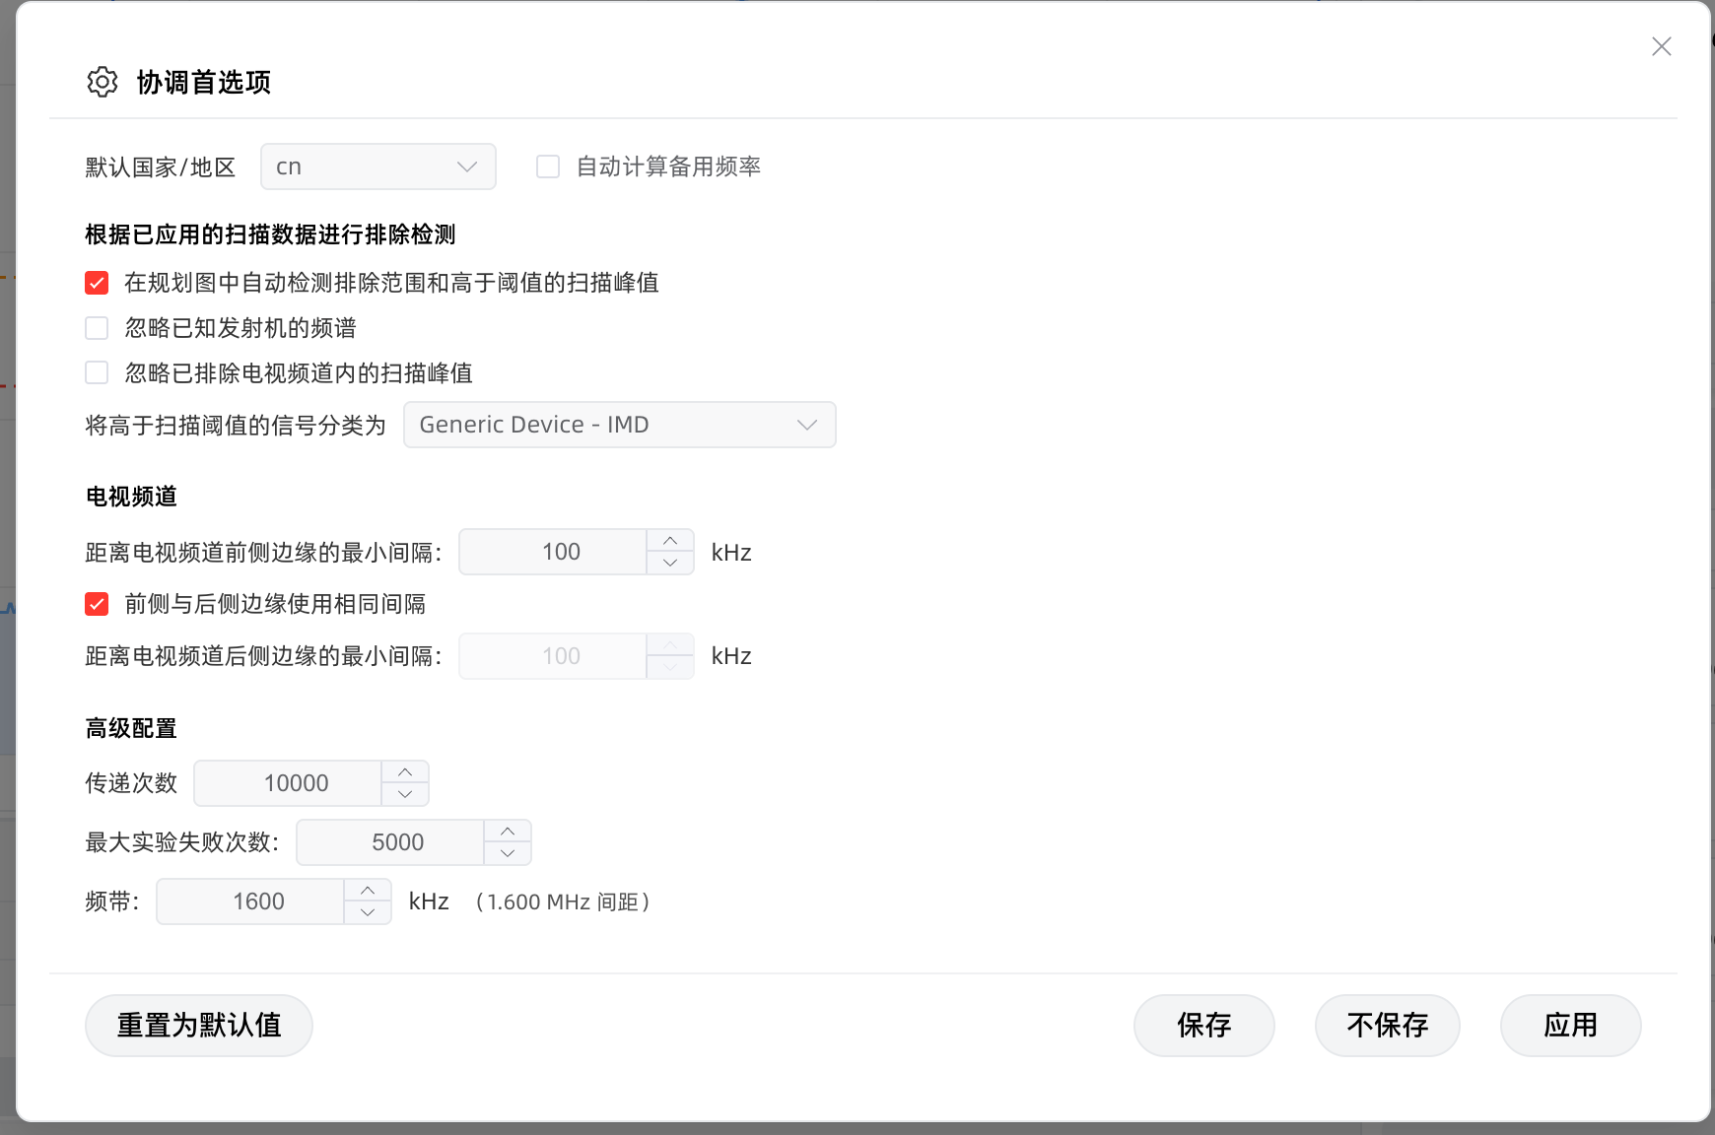Click the 传递次数 input field

pyautogui.click(x=289, y=783)
